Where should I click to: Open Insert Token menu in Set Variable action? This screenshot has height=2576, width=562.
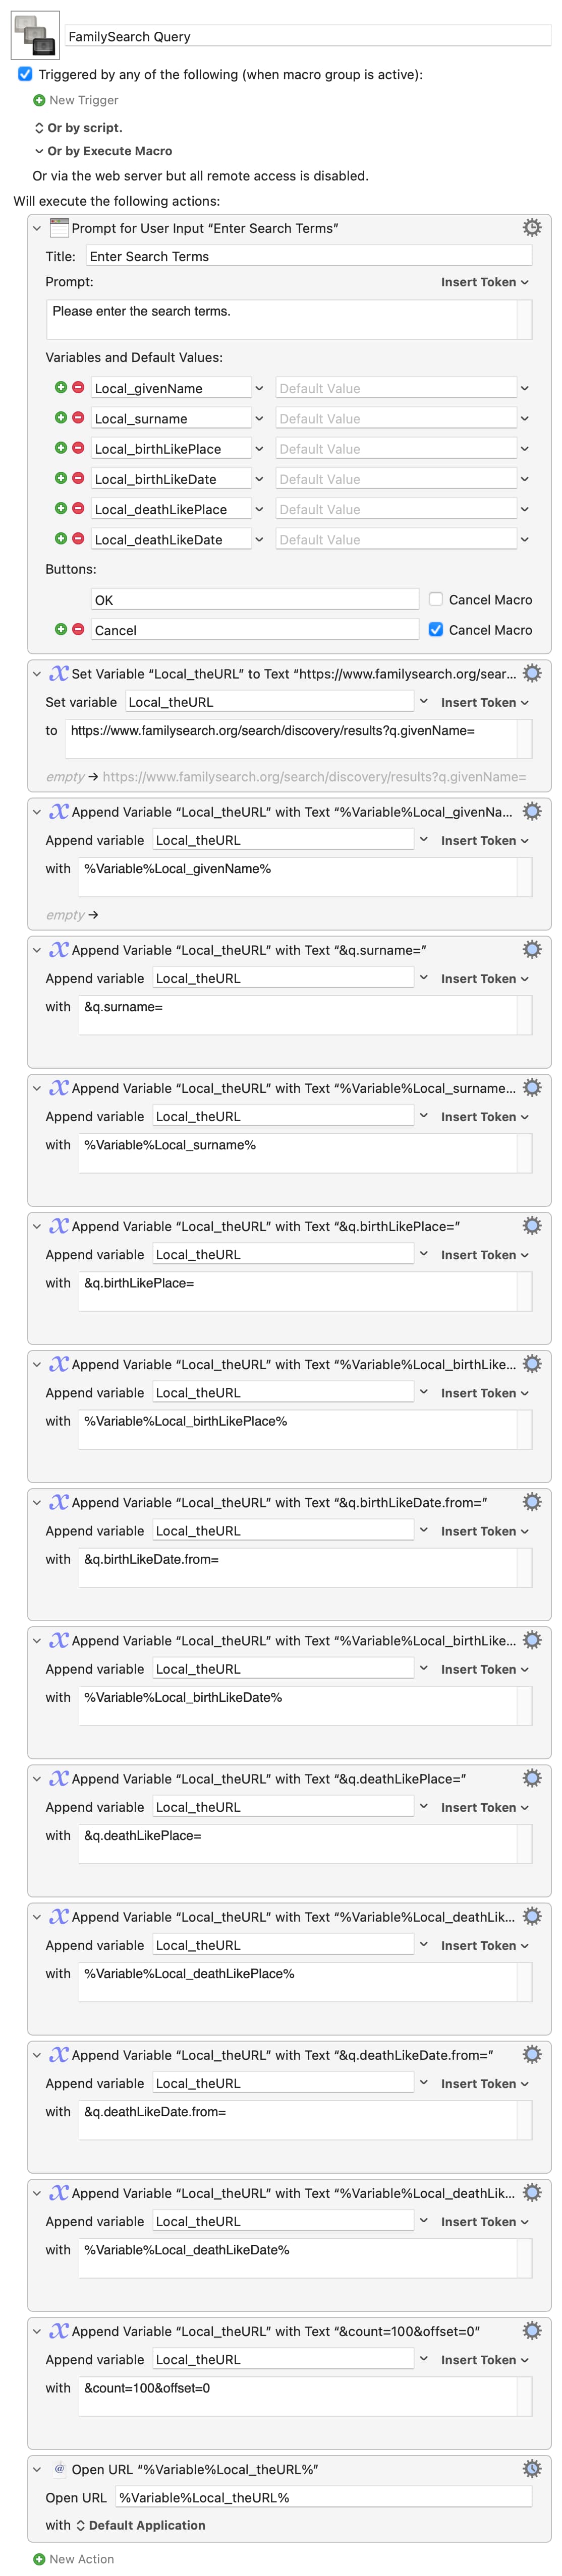tap(485, 702)
